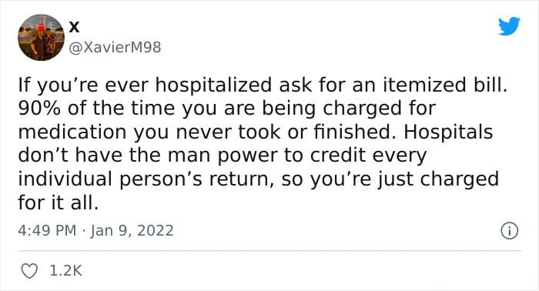Viewport: 539px width, 291px height.
Task: Click the '90%' text in the tweet
Action: [39, 109]
